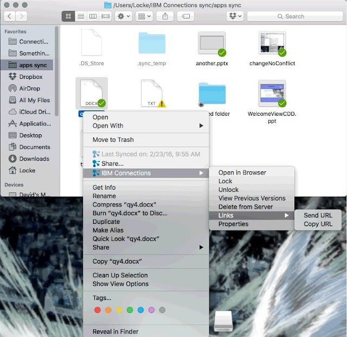Open Dropbox from the sidebar
347x337 pixels.
point(28,77)
